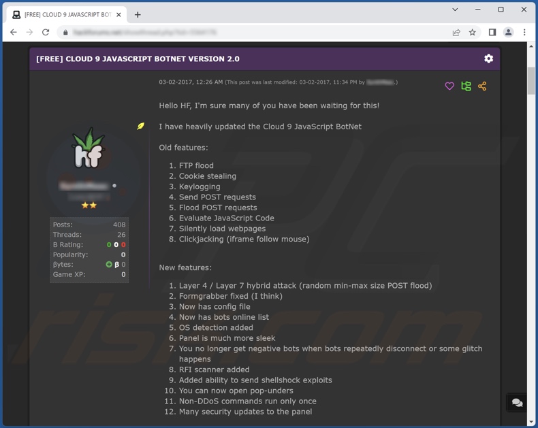Screen dimensions: 538x428
Task: Click the address bar URL field
Action: [254, 33]
